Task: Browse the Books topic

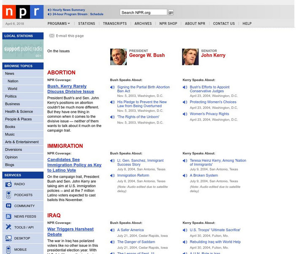Action: [23, 127]
